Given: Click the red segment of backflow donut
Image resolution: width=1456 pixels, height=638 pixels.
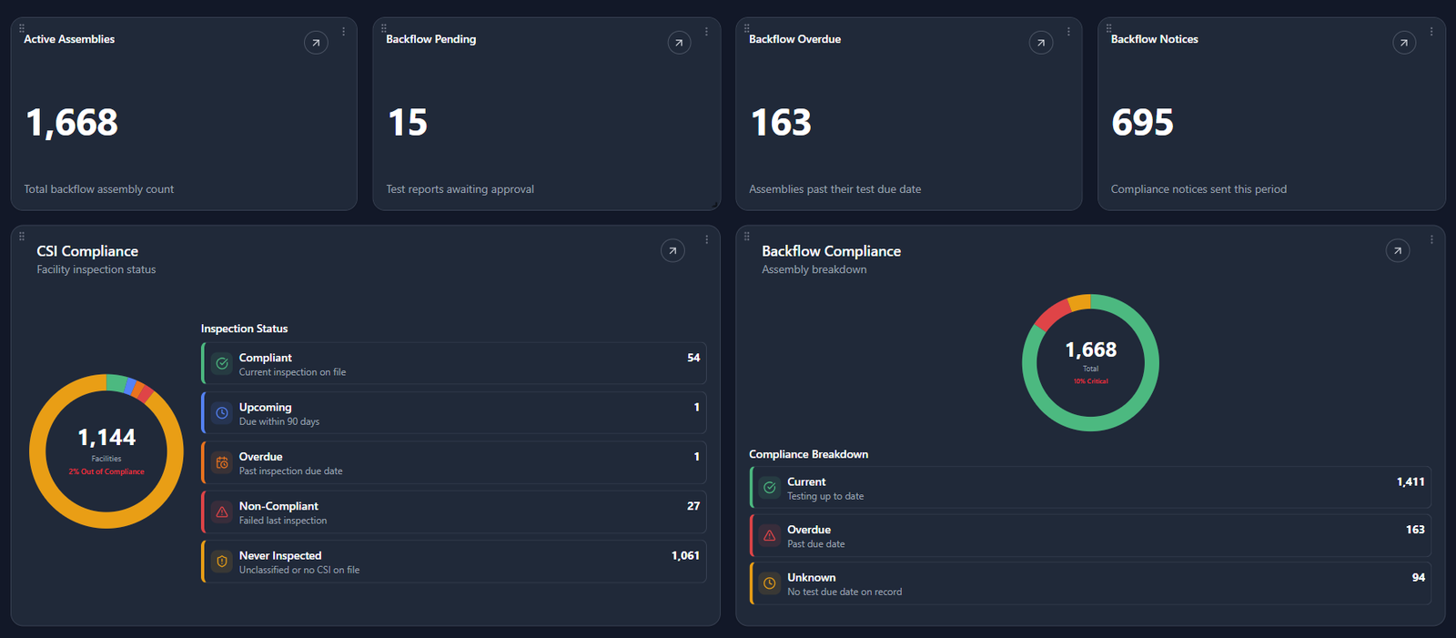Looking at the screenshot, I should click(x=1054, y=315).
